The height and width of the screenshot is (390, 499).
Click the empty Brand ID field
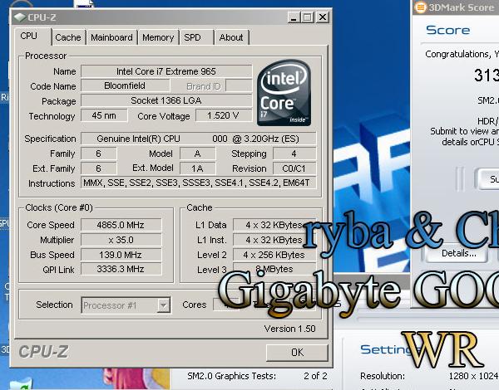[x=239, y=85]
